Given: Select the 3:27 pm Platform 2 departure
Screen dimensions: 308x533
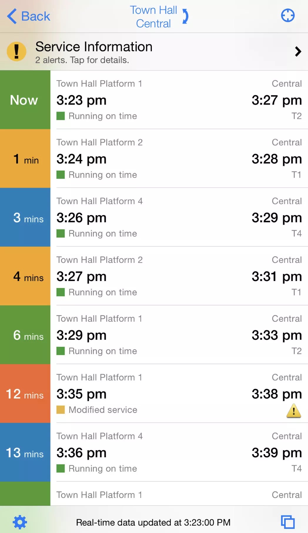Looking at the screenshot, I should (179, 276).
